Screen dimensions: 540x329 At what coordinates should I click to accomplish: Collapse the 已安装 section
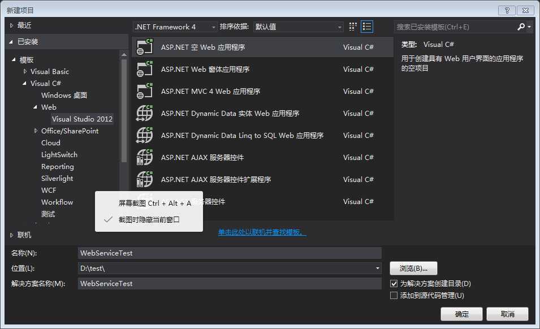(11, 42)
